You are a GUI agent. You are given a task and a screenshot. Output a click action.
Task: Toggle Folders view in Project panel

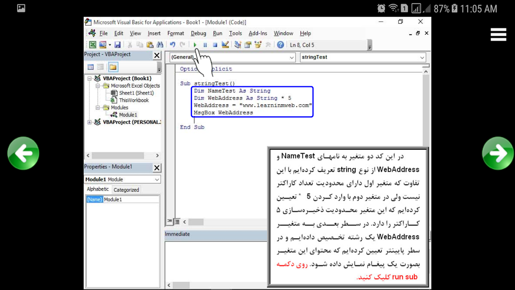click(113, 67)
